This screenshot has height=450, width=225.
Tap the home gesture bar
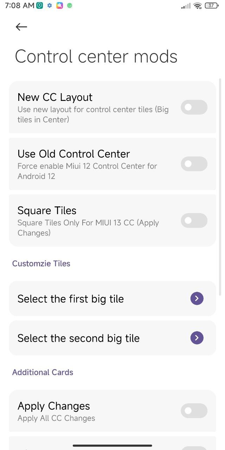(112, 445)
